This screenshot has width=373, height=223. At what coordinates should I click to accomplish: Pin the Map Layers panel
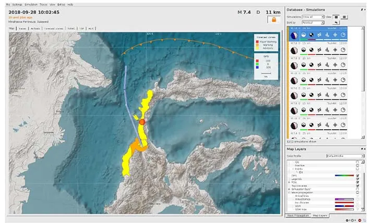[362, 149]
